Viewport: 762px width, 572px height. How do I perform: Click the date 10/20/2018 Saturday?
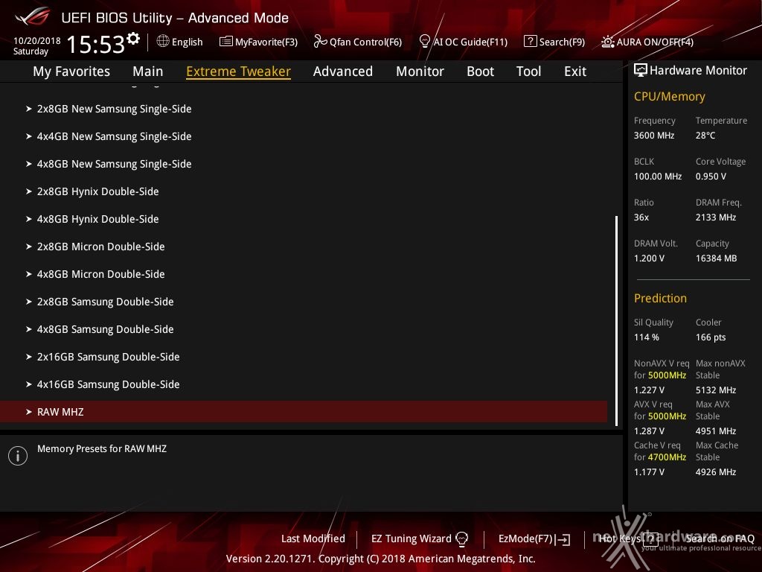tap(36, 45)
